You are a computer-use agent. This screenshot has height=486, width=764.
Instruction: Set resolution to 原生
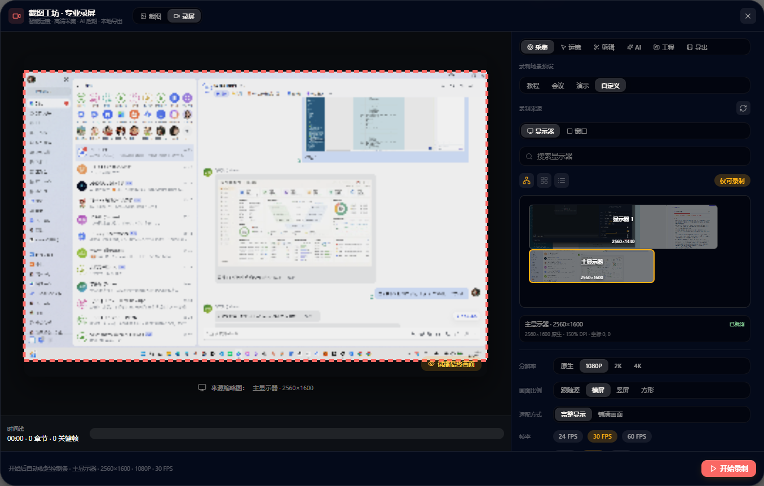click(x=567, y=366)
